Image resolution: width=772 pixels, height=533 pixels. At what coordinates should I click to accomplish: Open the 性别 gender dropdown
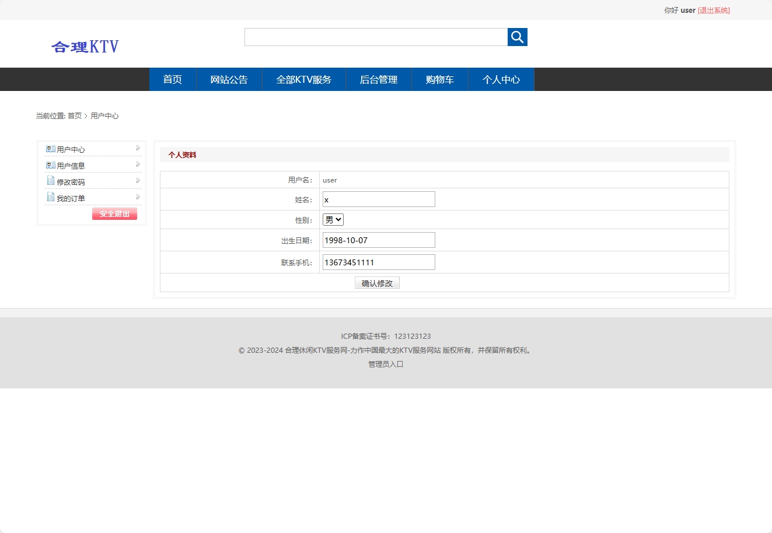[333, 219]
